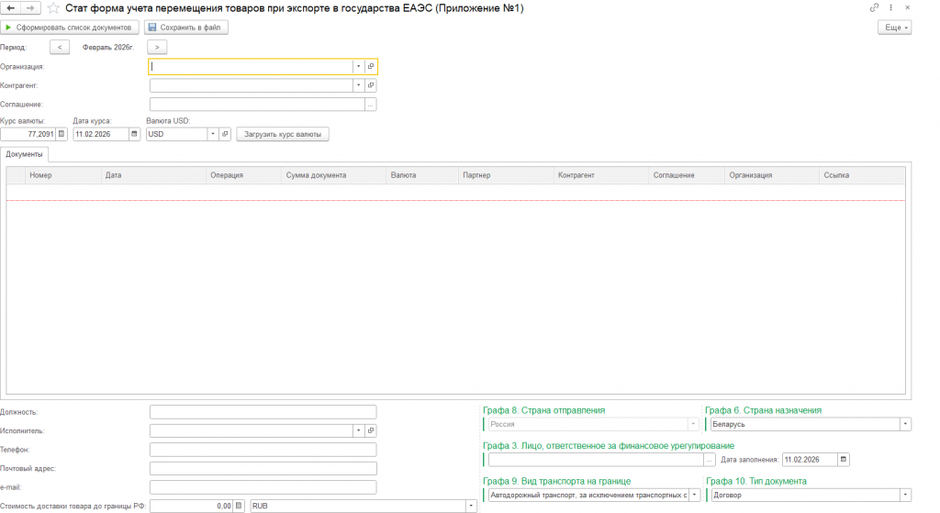Expand the Организация dropdown list
The image size is (940, 513).
(359, 66)
